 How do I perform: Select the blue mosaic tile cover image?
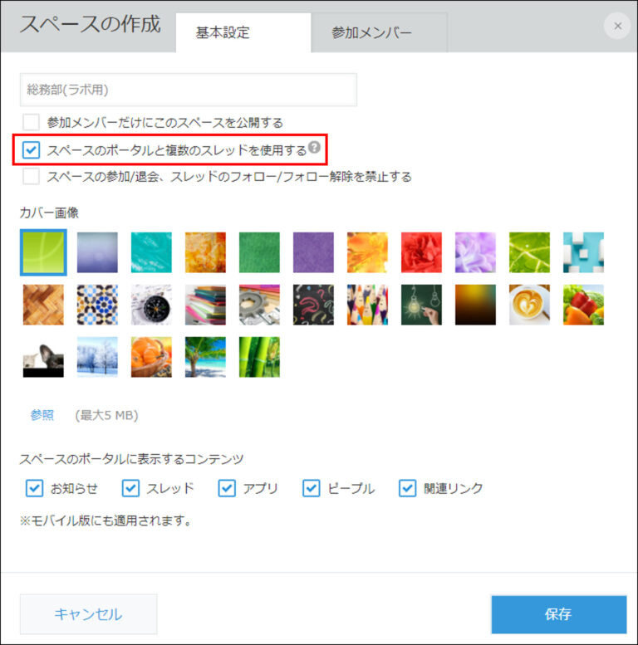(x=97, y=305)
